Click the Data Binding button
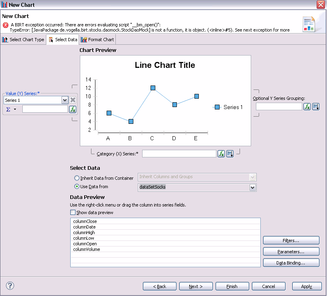 (291, 263)
